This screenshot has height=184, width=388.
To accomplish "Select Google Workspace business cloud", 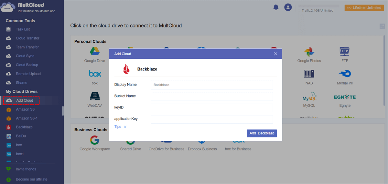I will [x=95, y=143].
